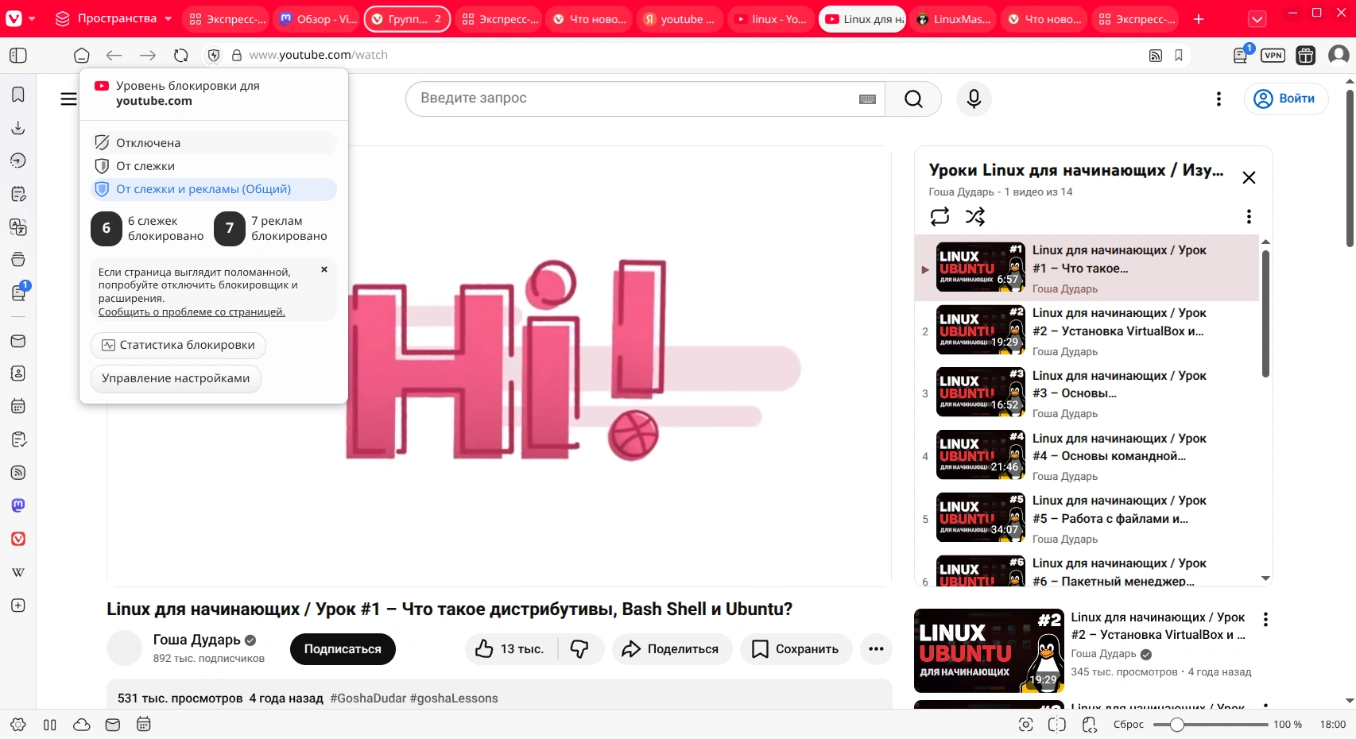Screen dimensions: 1356x739
Task: Click the YouTube voice search microphone icon
Action: 974,99
